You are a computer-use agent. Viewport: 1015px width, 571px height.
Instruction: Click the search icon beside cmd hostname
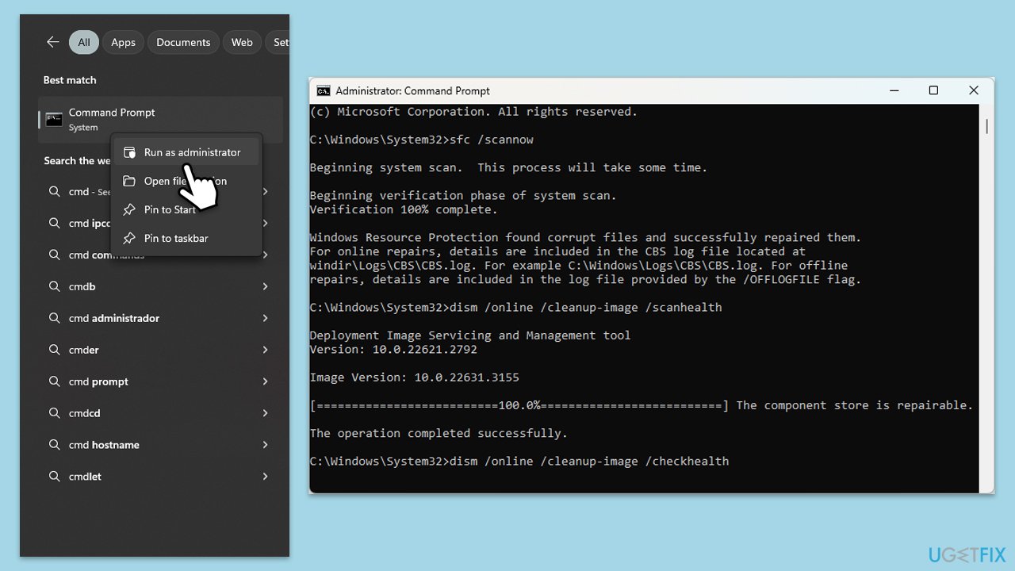point(55,445)
